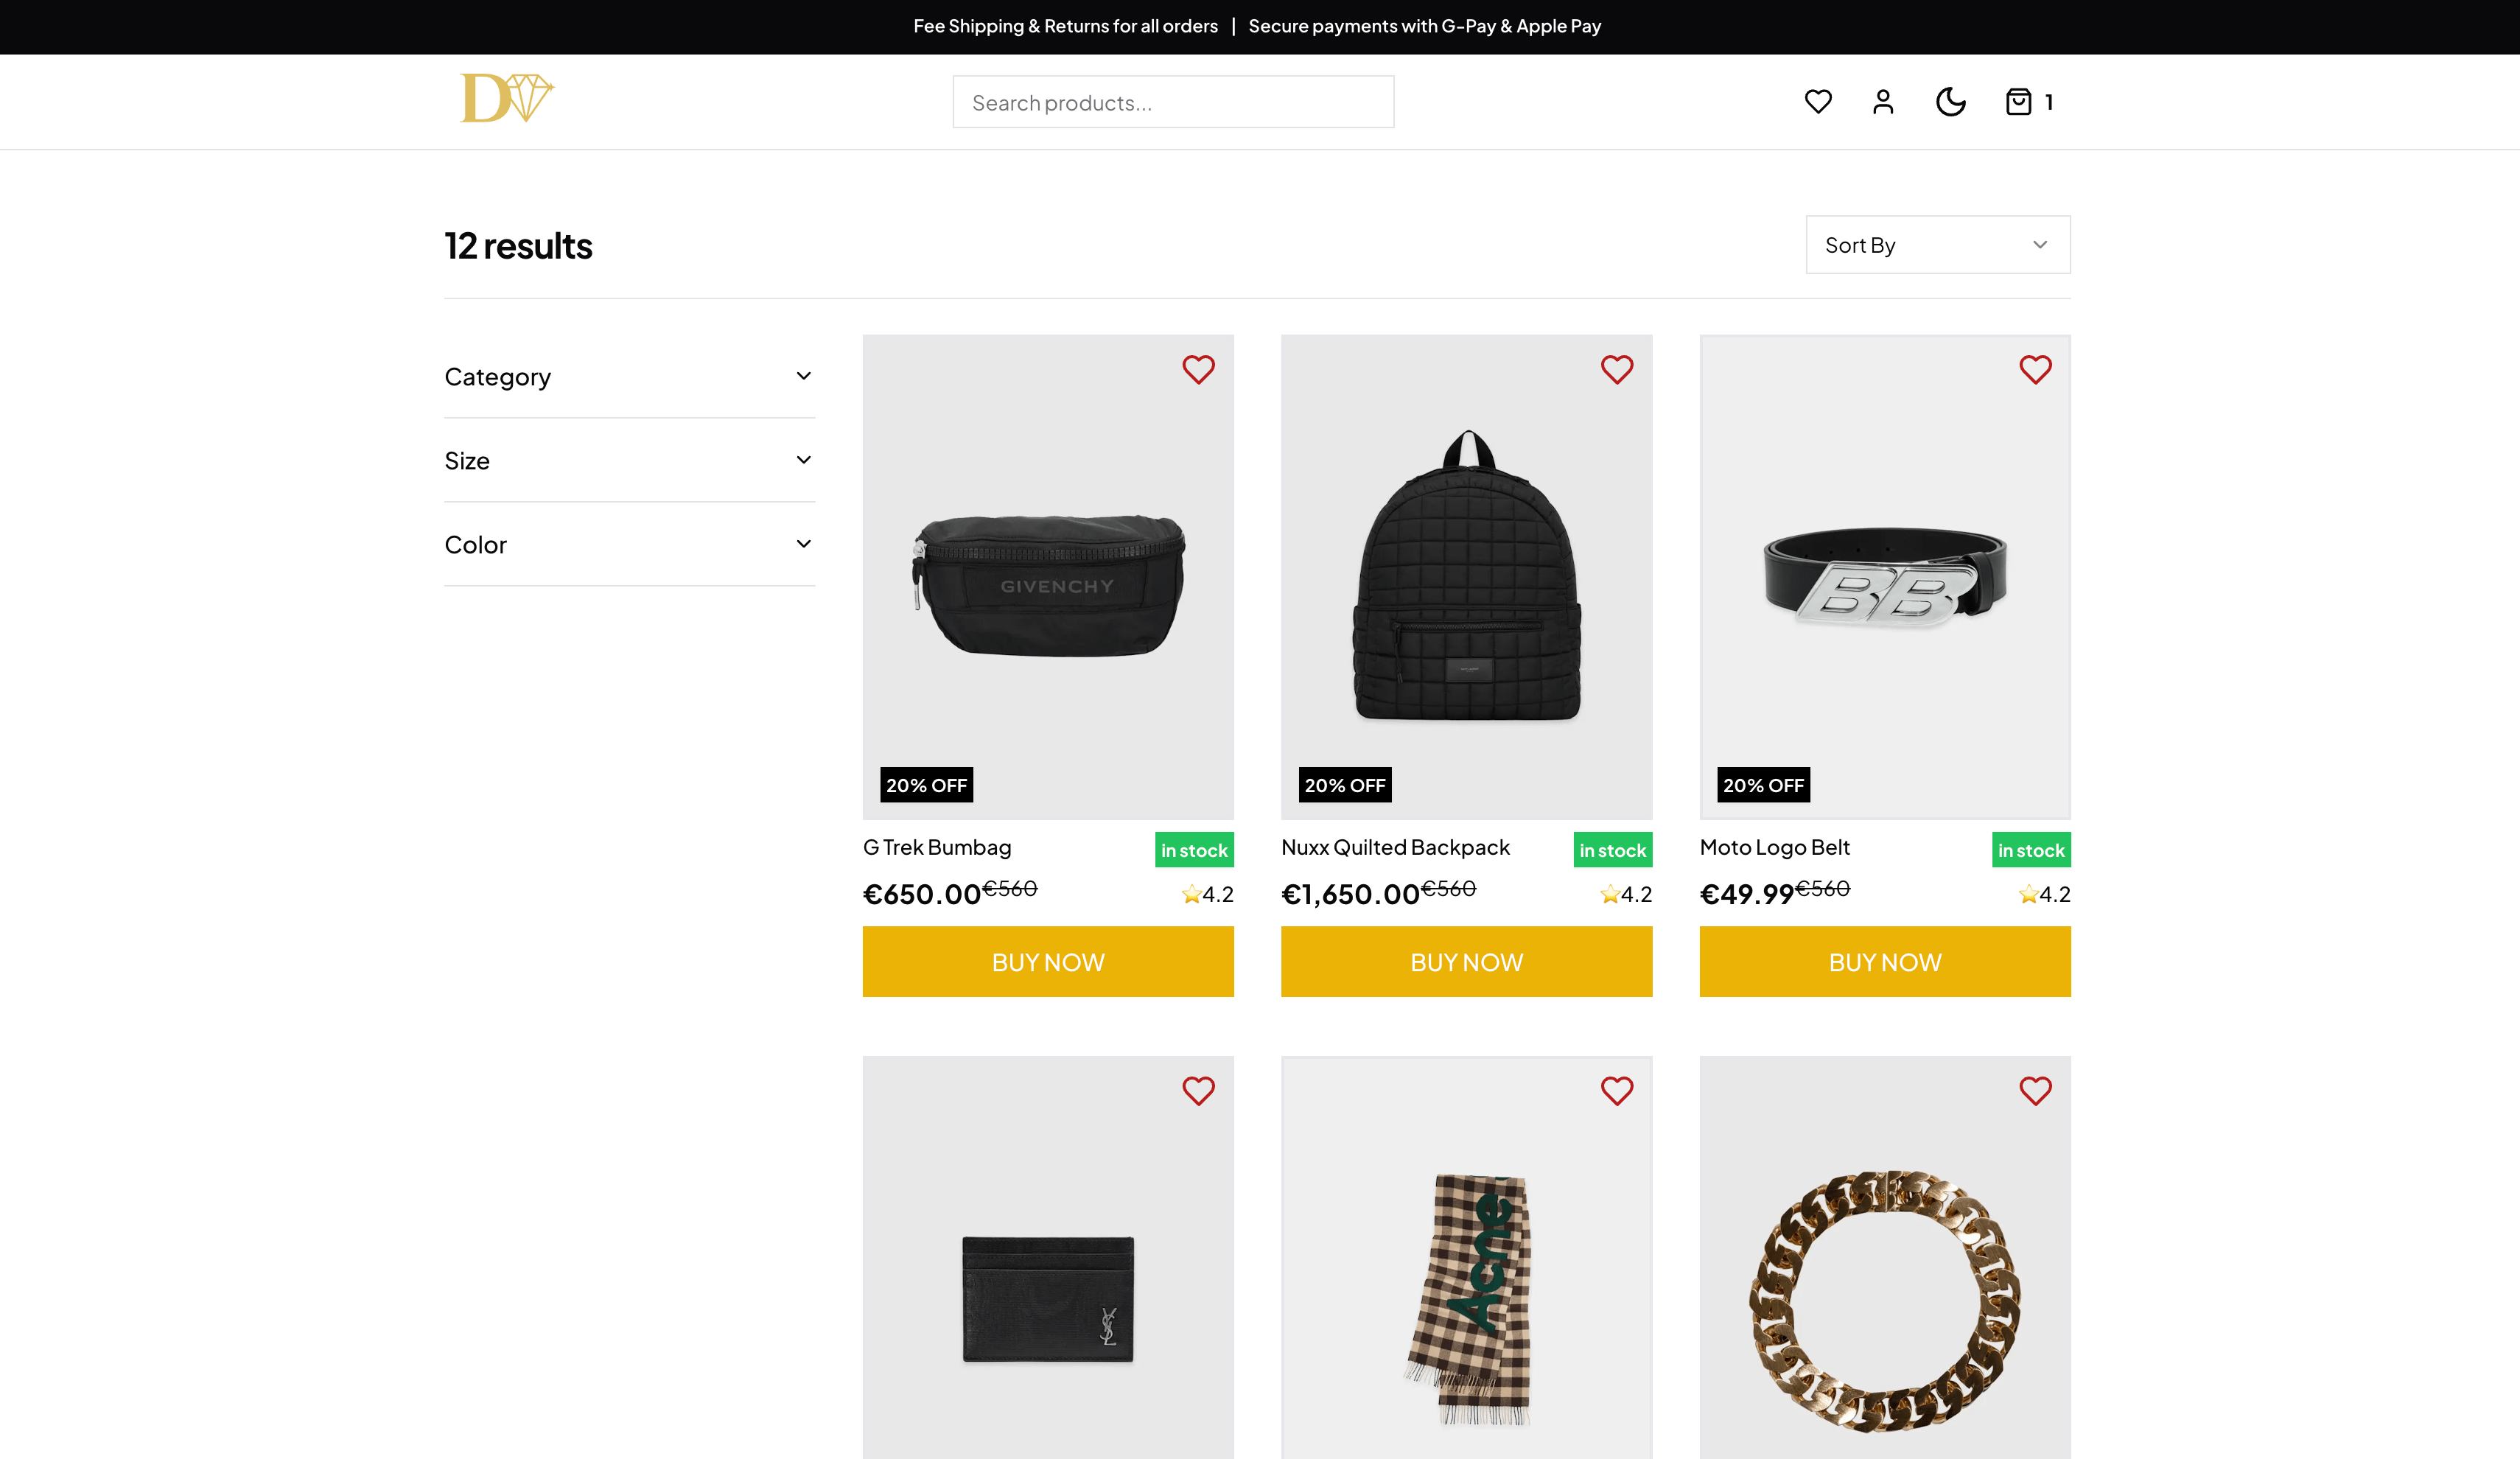This screenshot has width=2520, height=1459.
Task: Focus the Search products input field
Action: [1172, 103]
